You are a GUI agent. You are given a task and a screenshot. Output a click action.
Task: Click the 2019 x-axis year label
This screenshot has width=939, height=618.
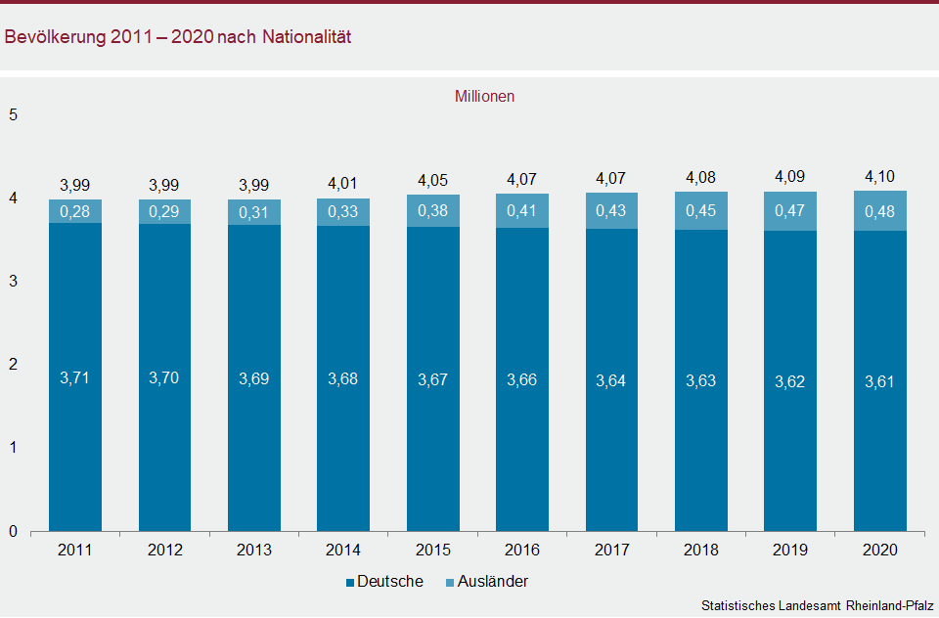coord(790,551)
